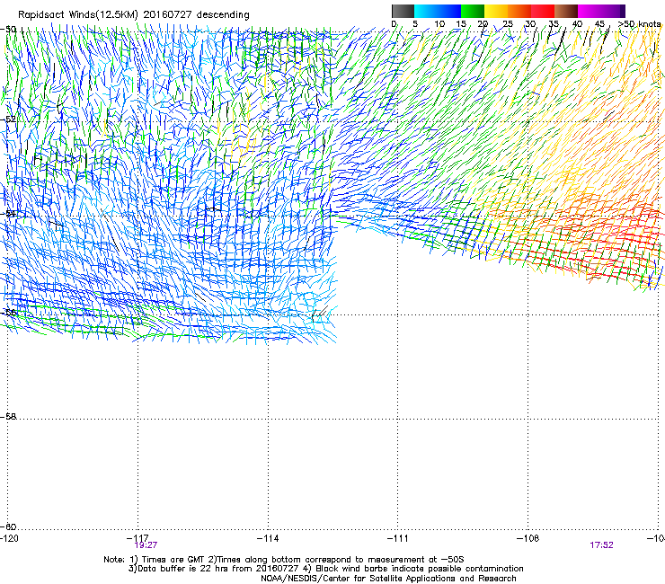Click the brown 35-40 knots legend segment
The width and height of the screenshot is (665, 584).
566,11
